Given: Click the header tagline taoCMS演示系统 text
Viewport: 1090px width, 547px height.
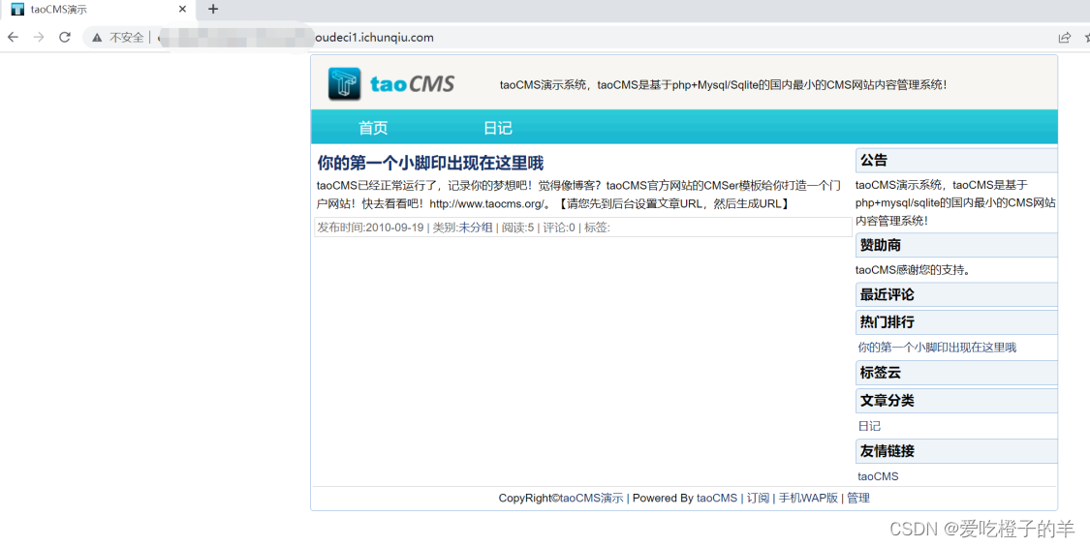Looking at the screenshot, I should point(723,85).
